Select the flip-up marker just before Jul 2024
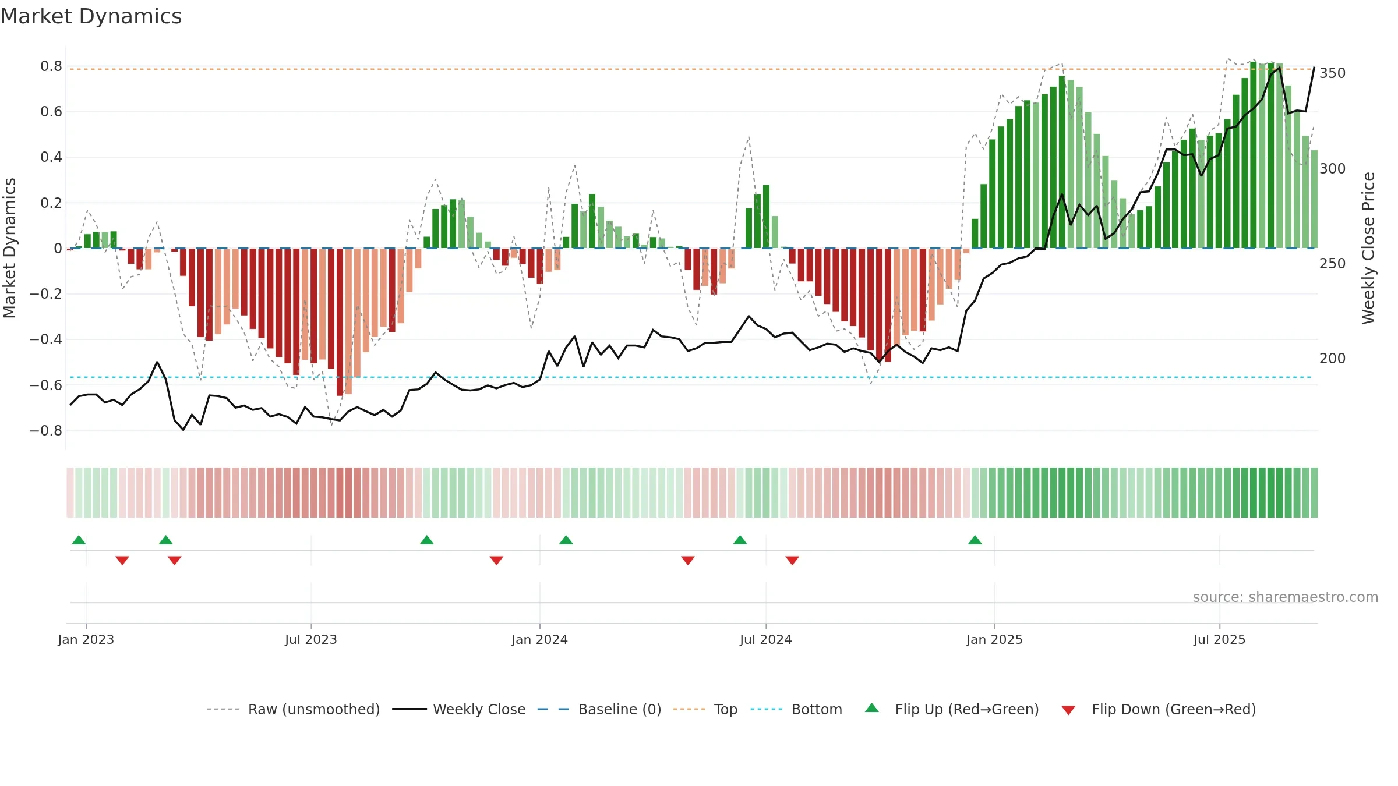Viewport: 1398px width, 786px height. click(740, 540)
